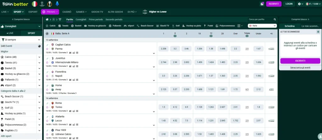Select the Hockey su ghiaccio filter

point(95,26)
